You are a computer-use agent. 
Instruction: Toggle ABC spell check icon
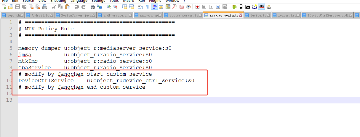pyautogui.click(x=262, y=6)
